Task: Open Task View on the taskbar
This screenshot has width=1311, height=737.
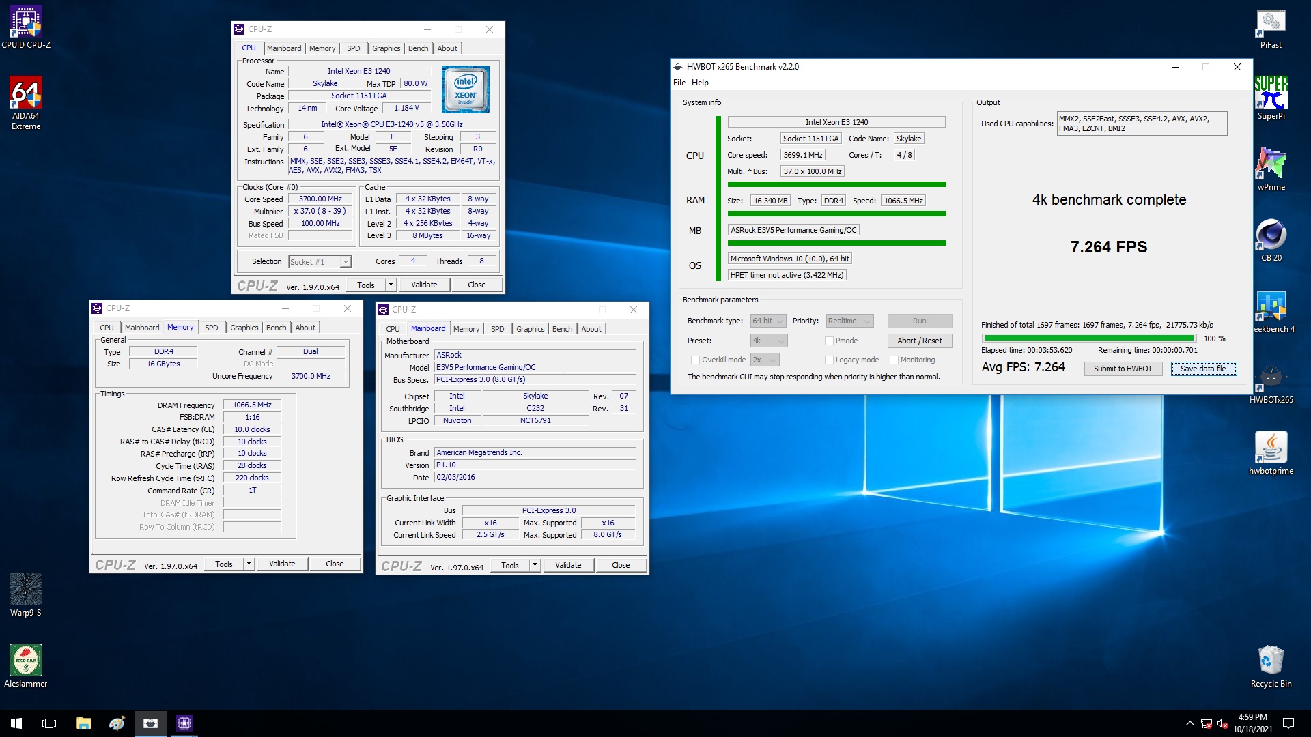Action: (x=49, y=723)
